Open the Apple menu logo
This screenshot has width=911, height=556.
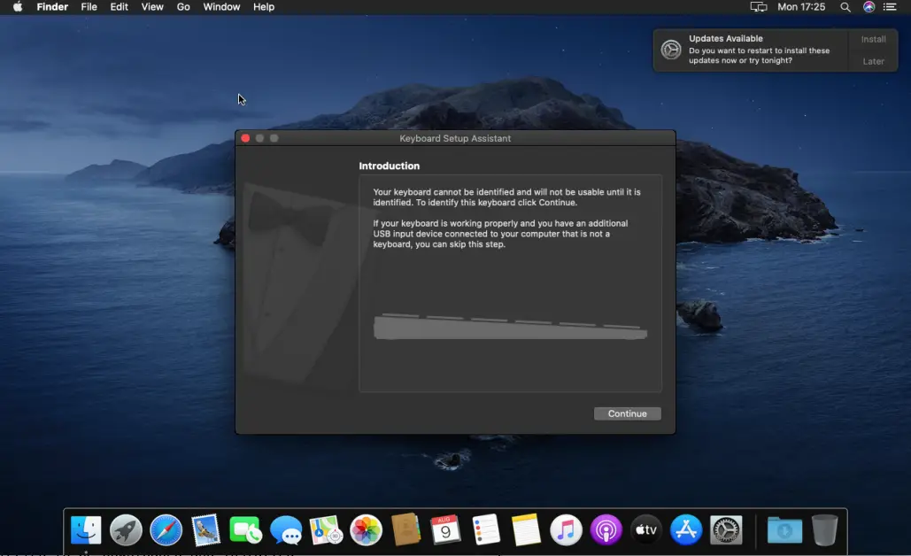click(18, 7)
